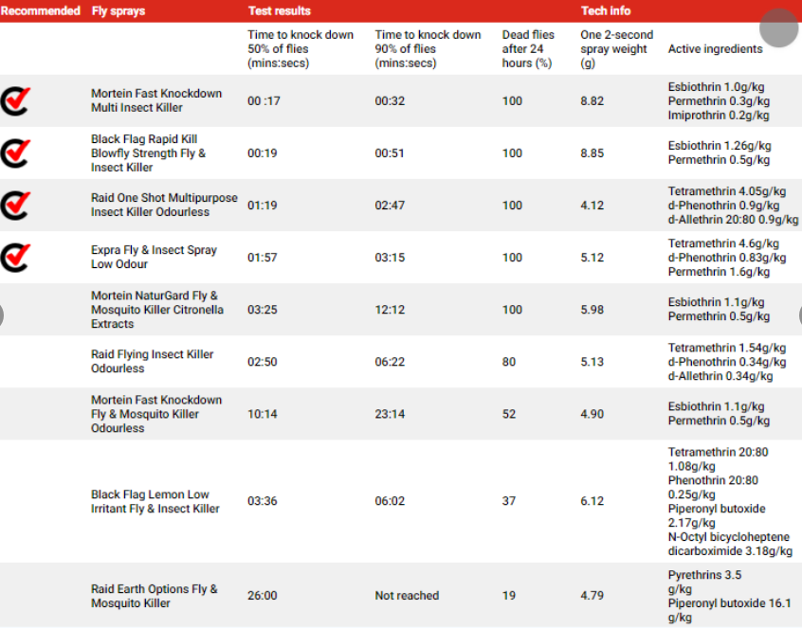
Task: Select the 50% knockdown time "03:25"
Action: point(263,309)
